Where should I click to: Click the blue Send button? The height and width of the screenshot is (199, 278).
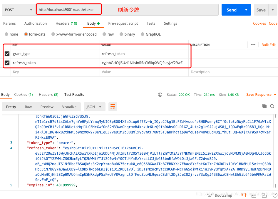click(232, 10)
